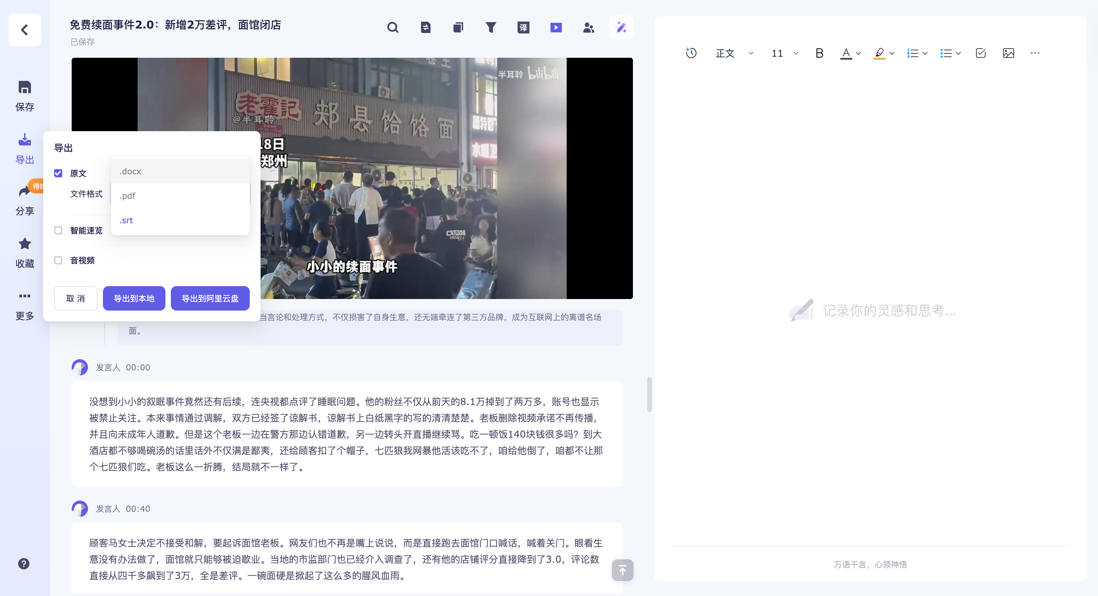1098x596 pixels.
Task: Expand the numbered list style arrow
Action: click(x=925, y=53)
